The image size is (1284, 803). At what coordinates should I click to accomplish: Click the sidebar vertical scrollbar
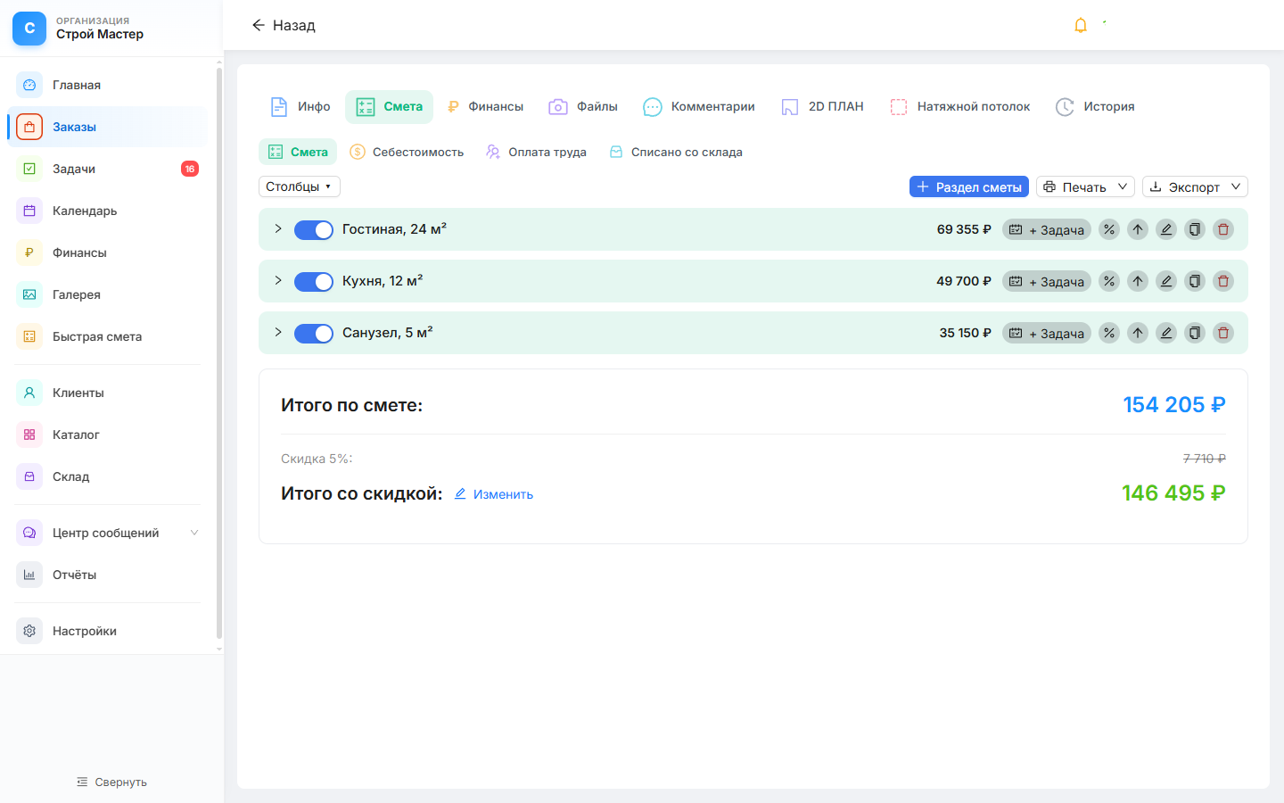[219, 352]
